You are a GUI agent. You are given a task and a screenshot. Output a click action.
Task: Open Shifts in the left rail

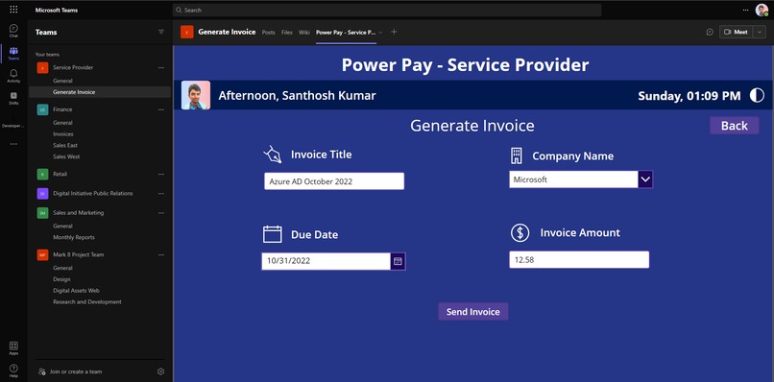[x=13, y=98]
